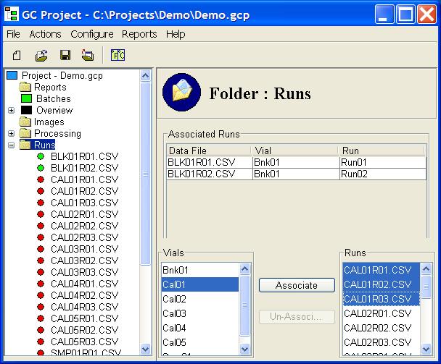This screenshot has width=441, height=364.
Task: Open the File menu
Action: [x=13, y=34]
